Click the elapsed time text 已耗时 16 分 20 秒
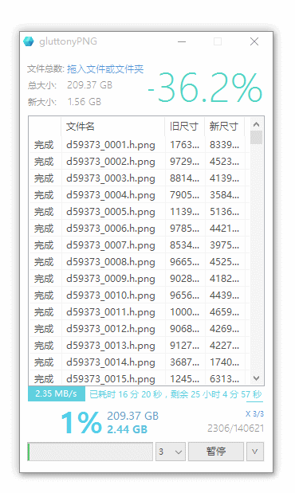Image resolution: width=295 pixels, height=493 pixels. [x=126, y=394]
